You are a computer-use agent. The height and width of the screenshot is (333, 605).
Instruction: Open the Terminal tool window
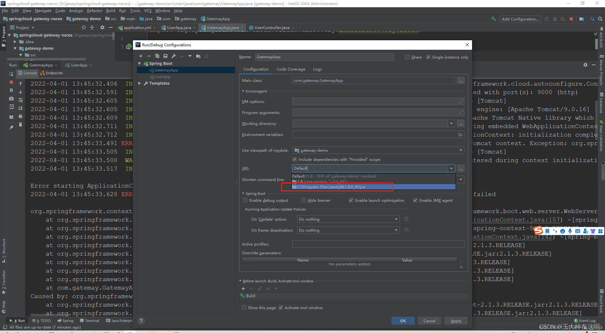pos(89,321)
